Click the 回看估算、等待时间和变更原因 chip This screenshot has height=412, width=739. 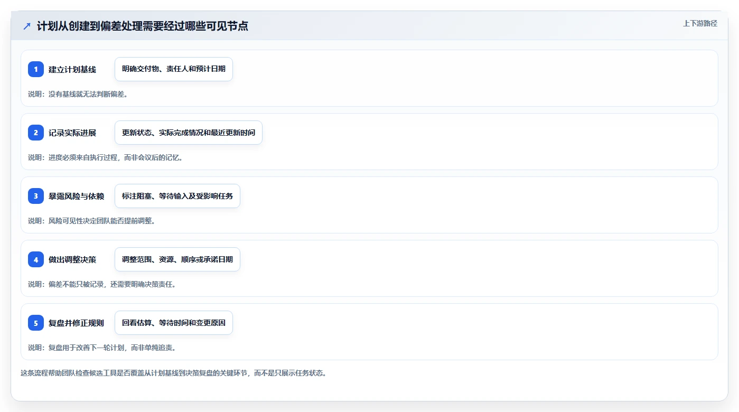coord(174,323)
